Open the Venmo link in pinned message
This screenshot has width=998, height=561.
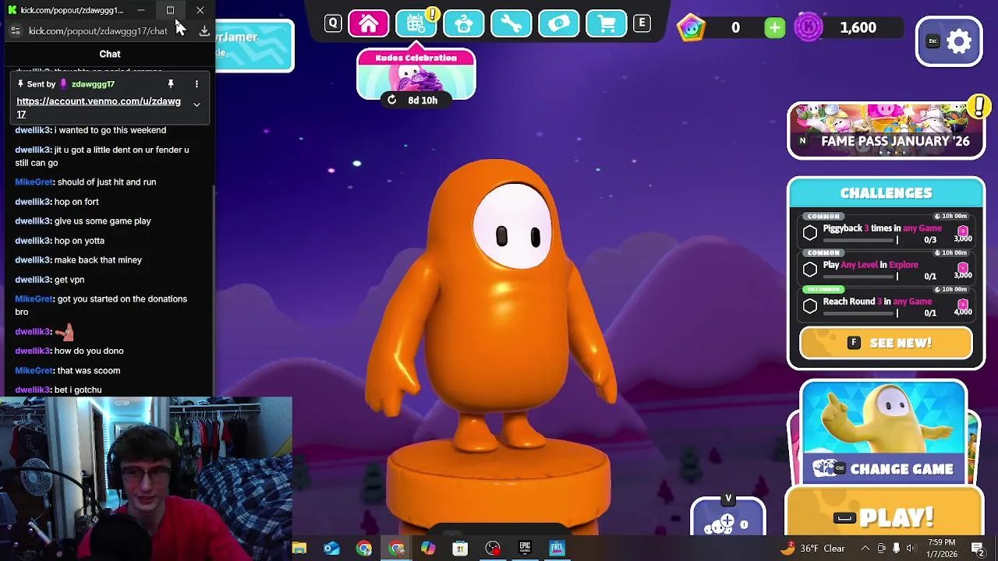(x=98, y=108)
